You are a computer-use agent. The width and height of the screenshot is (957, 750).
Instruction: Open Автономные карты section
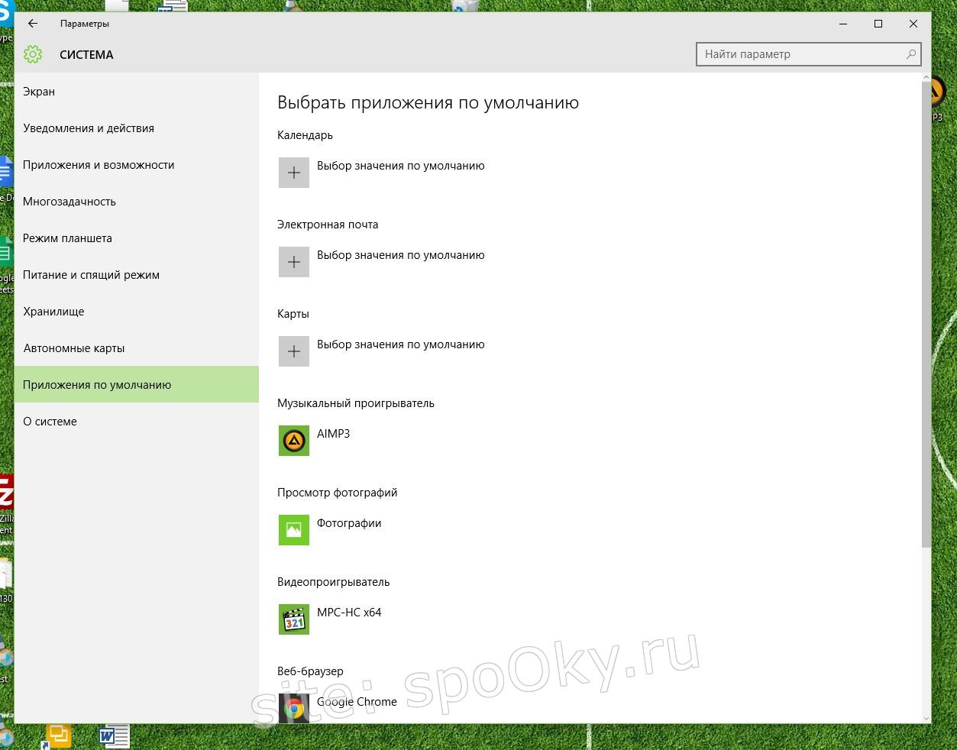coord(137,348)
